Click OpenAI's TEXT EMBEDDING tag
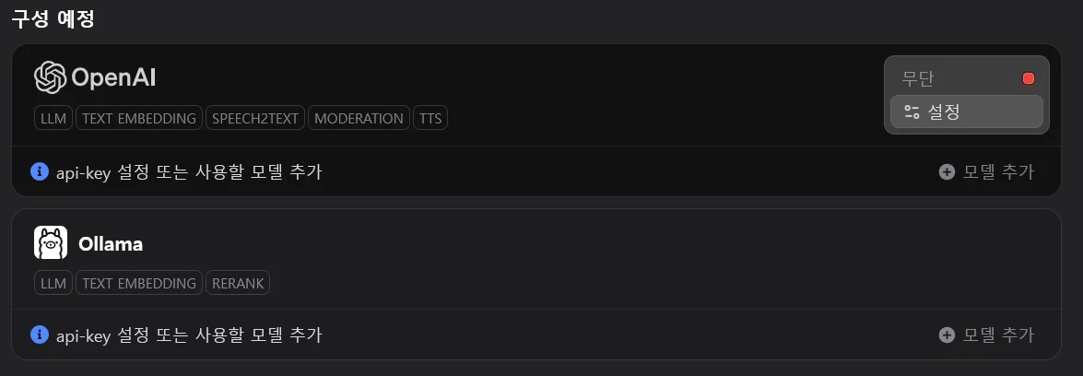The height and width of the screenshot is (376, 1083). [139, 119]
